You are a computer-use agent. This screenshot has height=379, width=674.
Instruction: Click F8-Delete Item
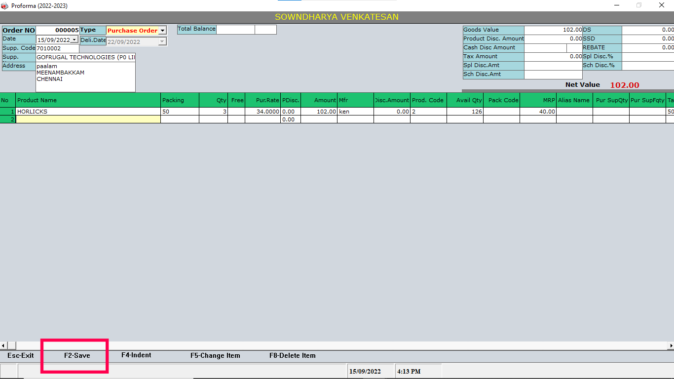[x=293, y=355]
